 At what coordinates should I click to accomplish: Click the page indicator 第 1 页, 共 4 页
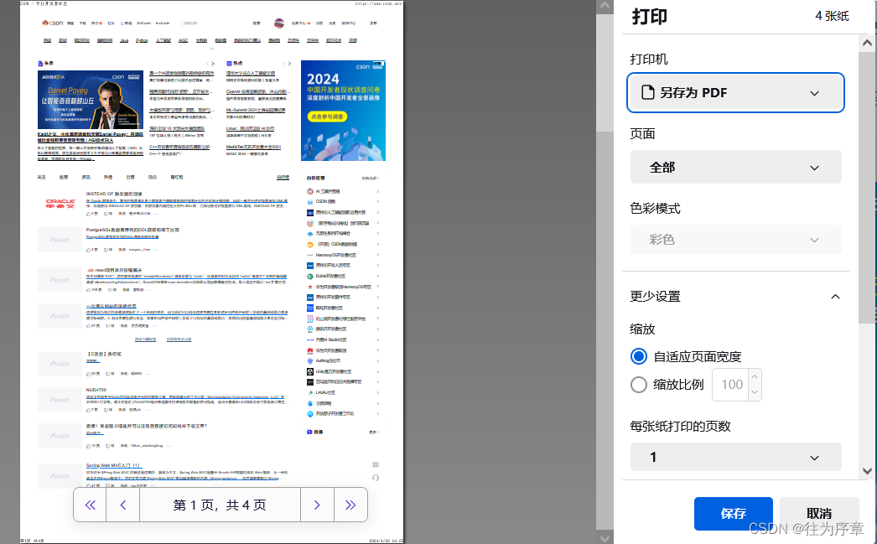coord(220,505)
